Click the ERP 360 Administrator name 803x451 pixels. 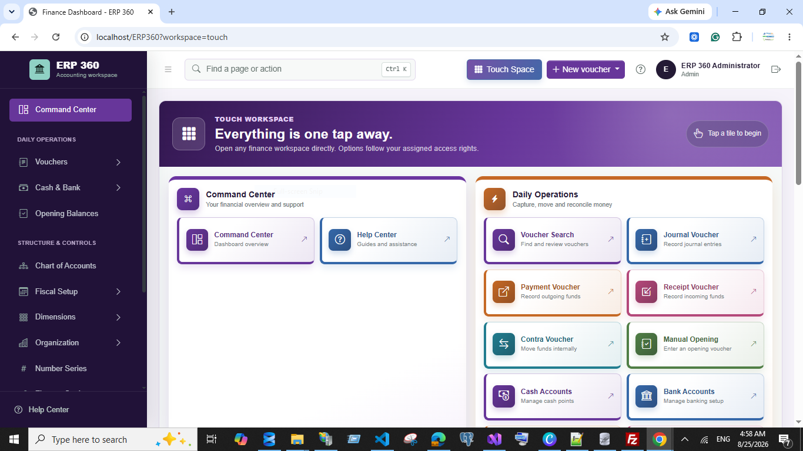pos(721,66)
